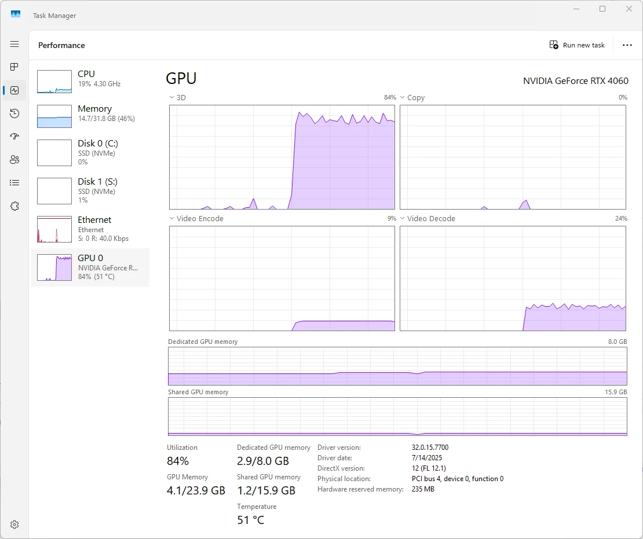Image resolution: width=643 pixels, height=539 pixels.
Task: Click the 8.0 GB dedicated memory scale label
Action: point(618,342)
